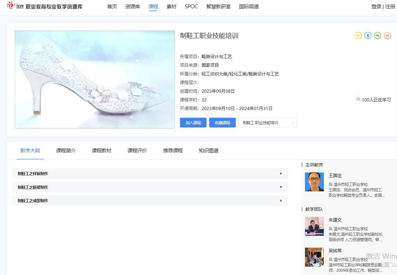
Task: Open the 素材 nav item
Action: point(171,6)
